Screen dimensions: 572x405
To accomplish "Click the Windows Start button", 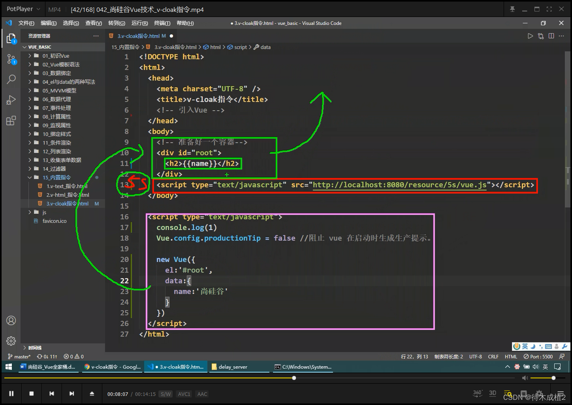I will pos(9,367).
